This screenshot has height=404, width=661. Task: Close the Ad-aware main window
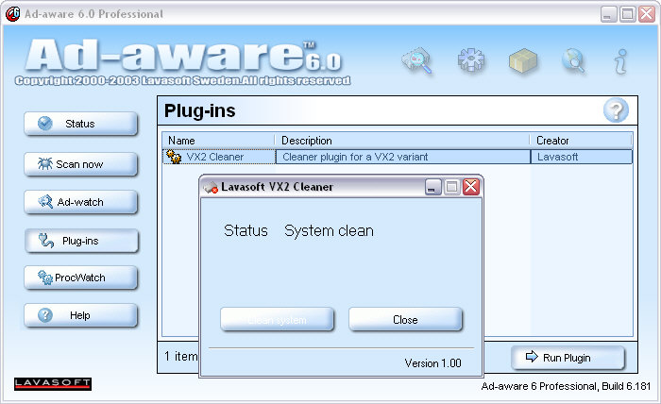point(647,14)
